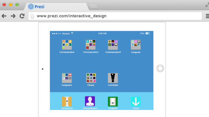
Task: Click the signal strength dots
Action: pos(56,34)
